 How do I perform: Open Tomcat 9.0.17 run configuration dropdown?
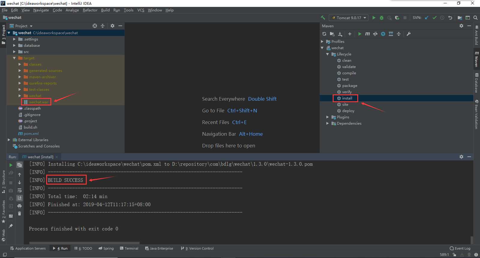(349, 18)
